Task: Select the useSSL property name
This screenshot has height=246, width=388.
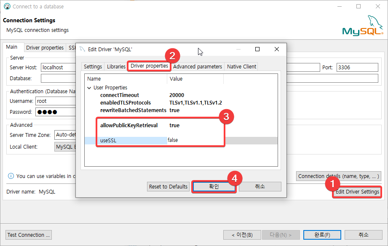Action: click(x=108, y=141)
